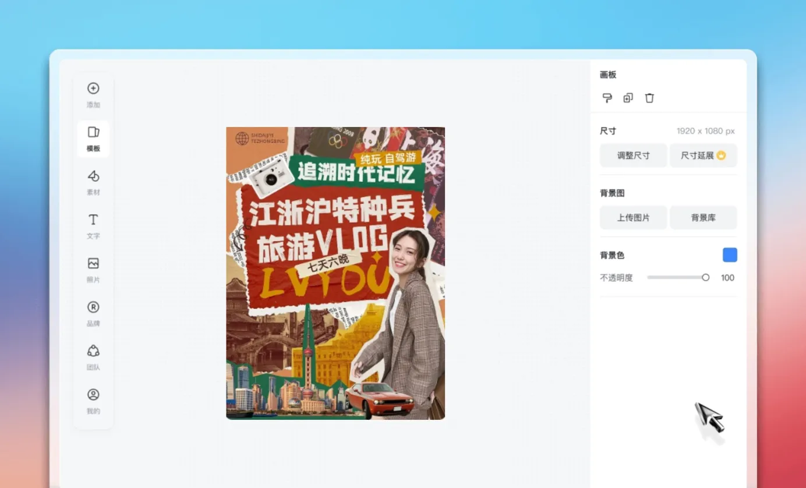Image resolution: width=806 pixels, height=488 pixels.
Task: Click the trash delete artboard icon
Action: click(x=649, y=98)
